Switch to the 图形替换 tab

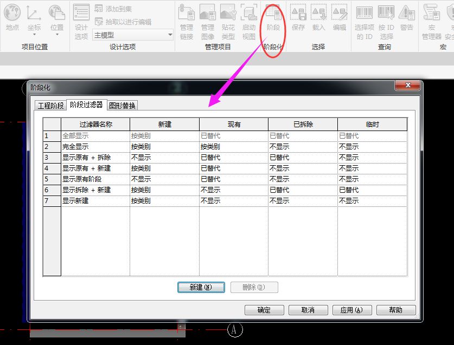tap(122, 106)
